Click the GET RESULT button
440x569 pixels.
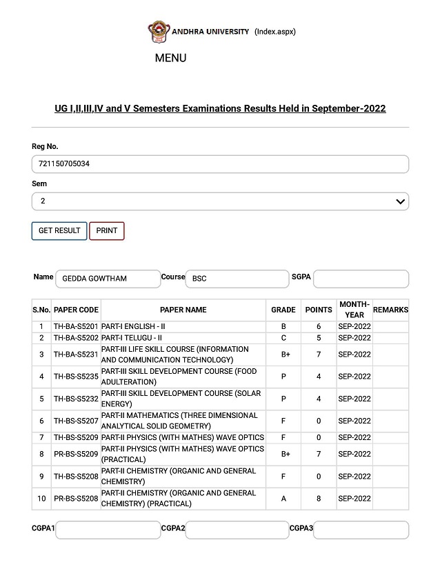(x=59, y=231)
